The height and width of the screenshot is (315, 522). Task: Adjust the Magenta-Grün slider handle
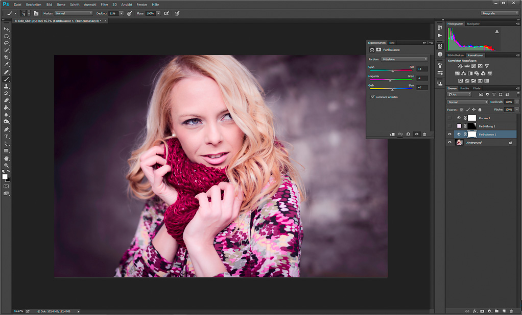pos(391,81)
